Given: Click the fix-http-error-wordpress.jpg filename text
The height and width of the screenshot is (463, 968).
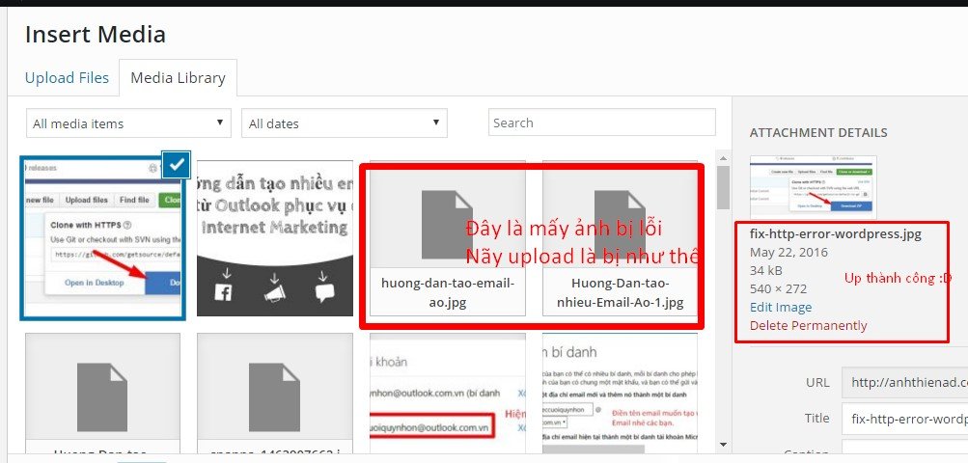Looking at the screenshot, I should tap(835, 234).
